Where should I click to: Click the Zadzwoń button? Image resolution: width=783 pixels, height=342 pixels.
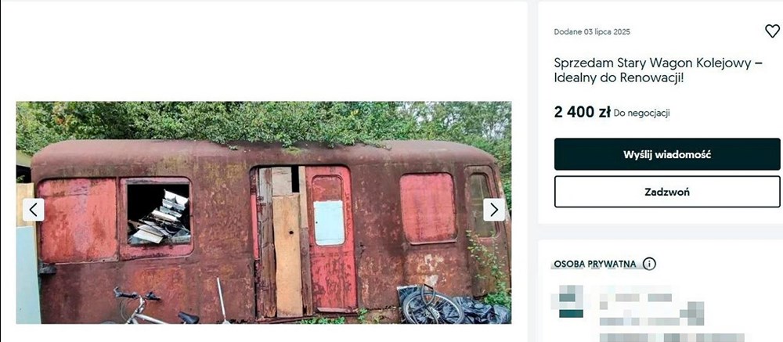tap(666, 192)
